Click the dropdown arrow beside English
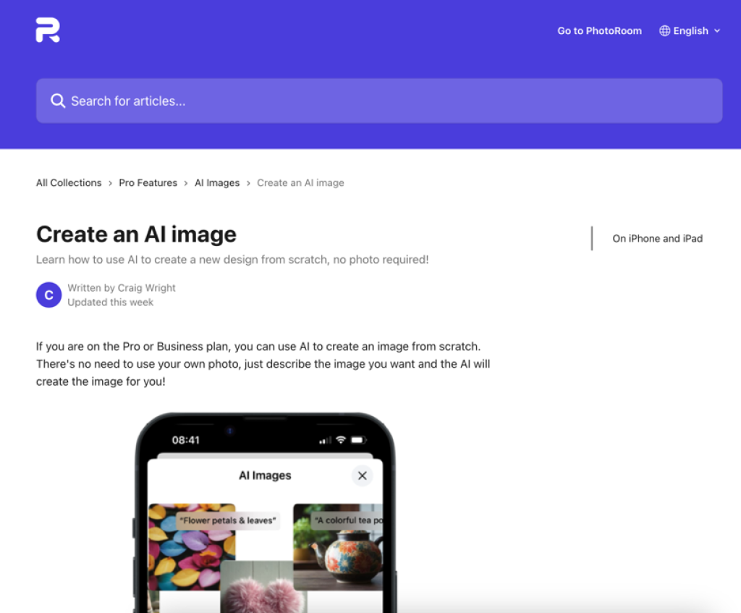Screen dimensions: 741x613 click(x=717, y=31)
